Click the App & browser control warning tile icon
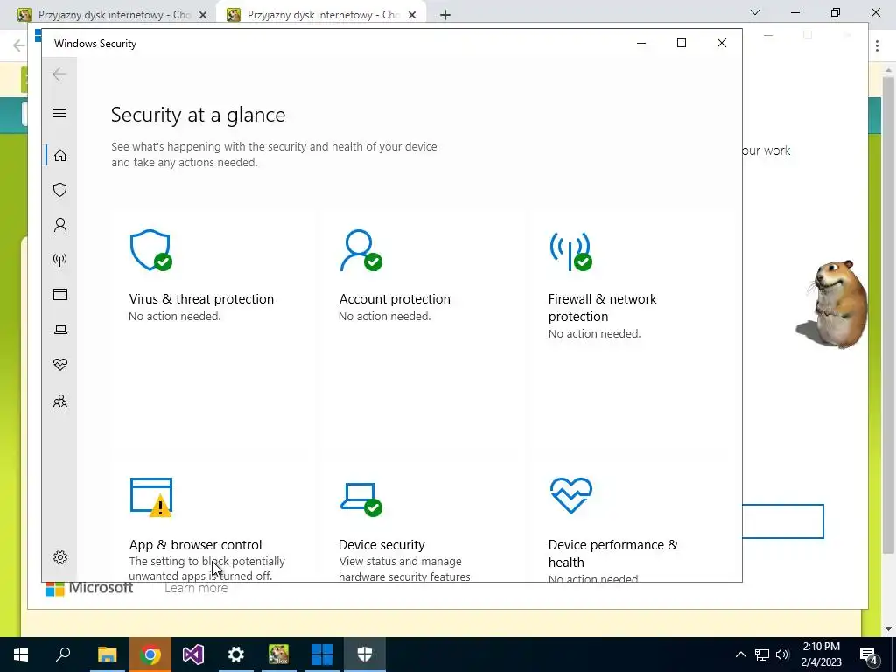This screenshot has width=896, height=672. (x=151, y=497)
